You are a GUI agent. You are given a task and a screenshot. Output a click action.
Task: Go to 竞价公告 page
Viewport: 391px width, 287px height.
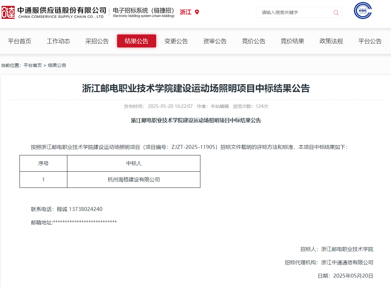pyautogui.click(x=254, y=41)
